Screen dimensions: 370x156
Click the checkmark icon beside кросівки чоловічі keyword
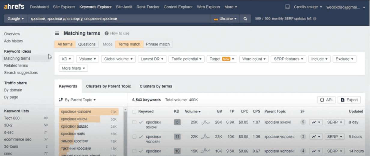[x=141, y=137]
